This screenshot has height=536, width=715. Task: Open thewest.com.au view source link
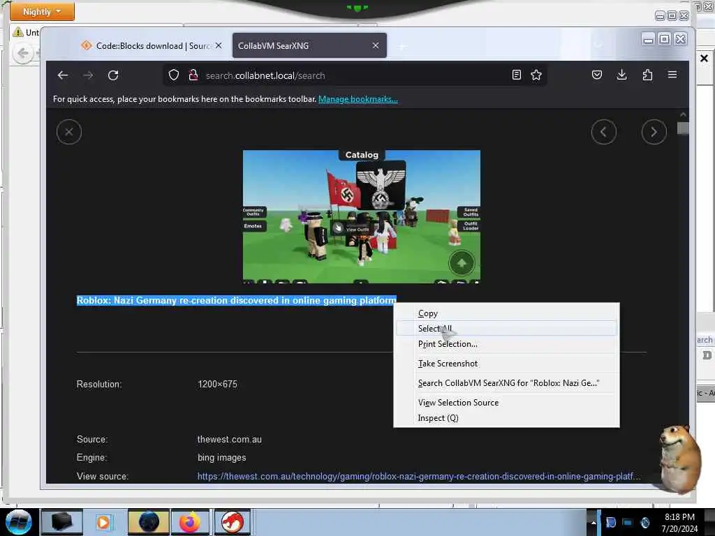(419, 476)
